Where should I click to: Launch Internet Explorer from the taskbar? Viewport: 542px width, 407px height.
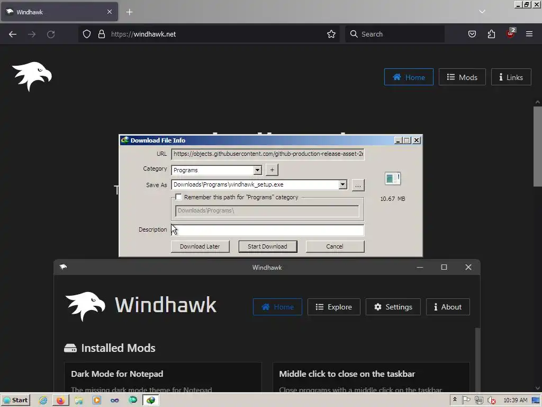43,401
